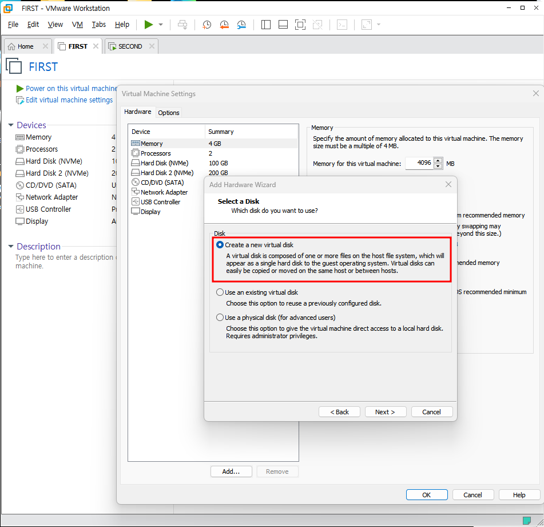Viewport: 544px width, 527px height.
Task: Click the green Power On play toolbar icon
Action: [149, 25]
